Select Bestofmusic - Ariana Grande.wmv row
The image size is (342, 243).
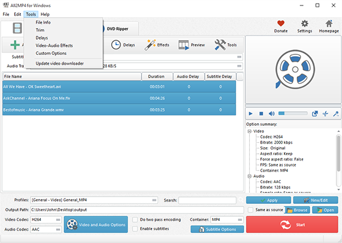pos(119,110)
